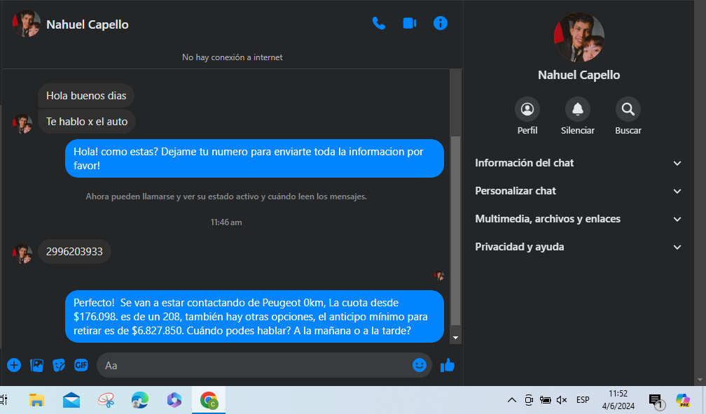Image resolution: width=706 pixels, height=414 pixels.
Task: Send a thumbs-up like
Action: [x=448, y=365]
